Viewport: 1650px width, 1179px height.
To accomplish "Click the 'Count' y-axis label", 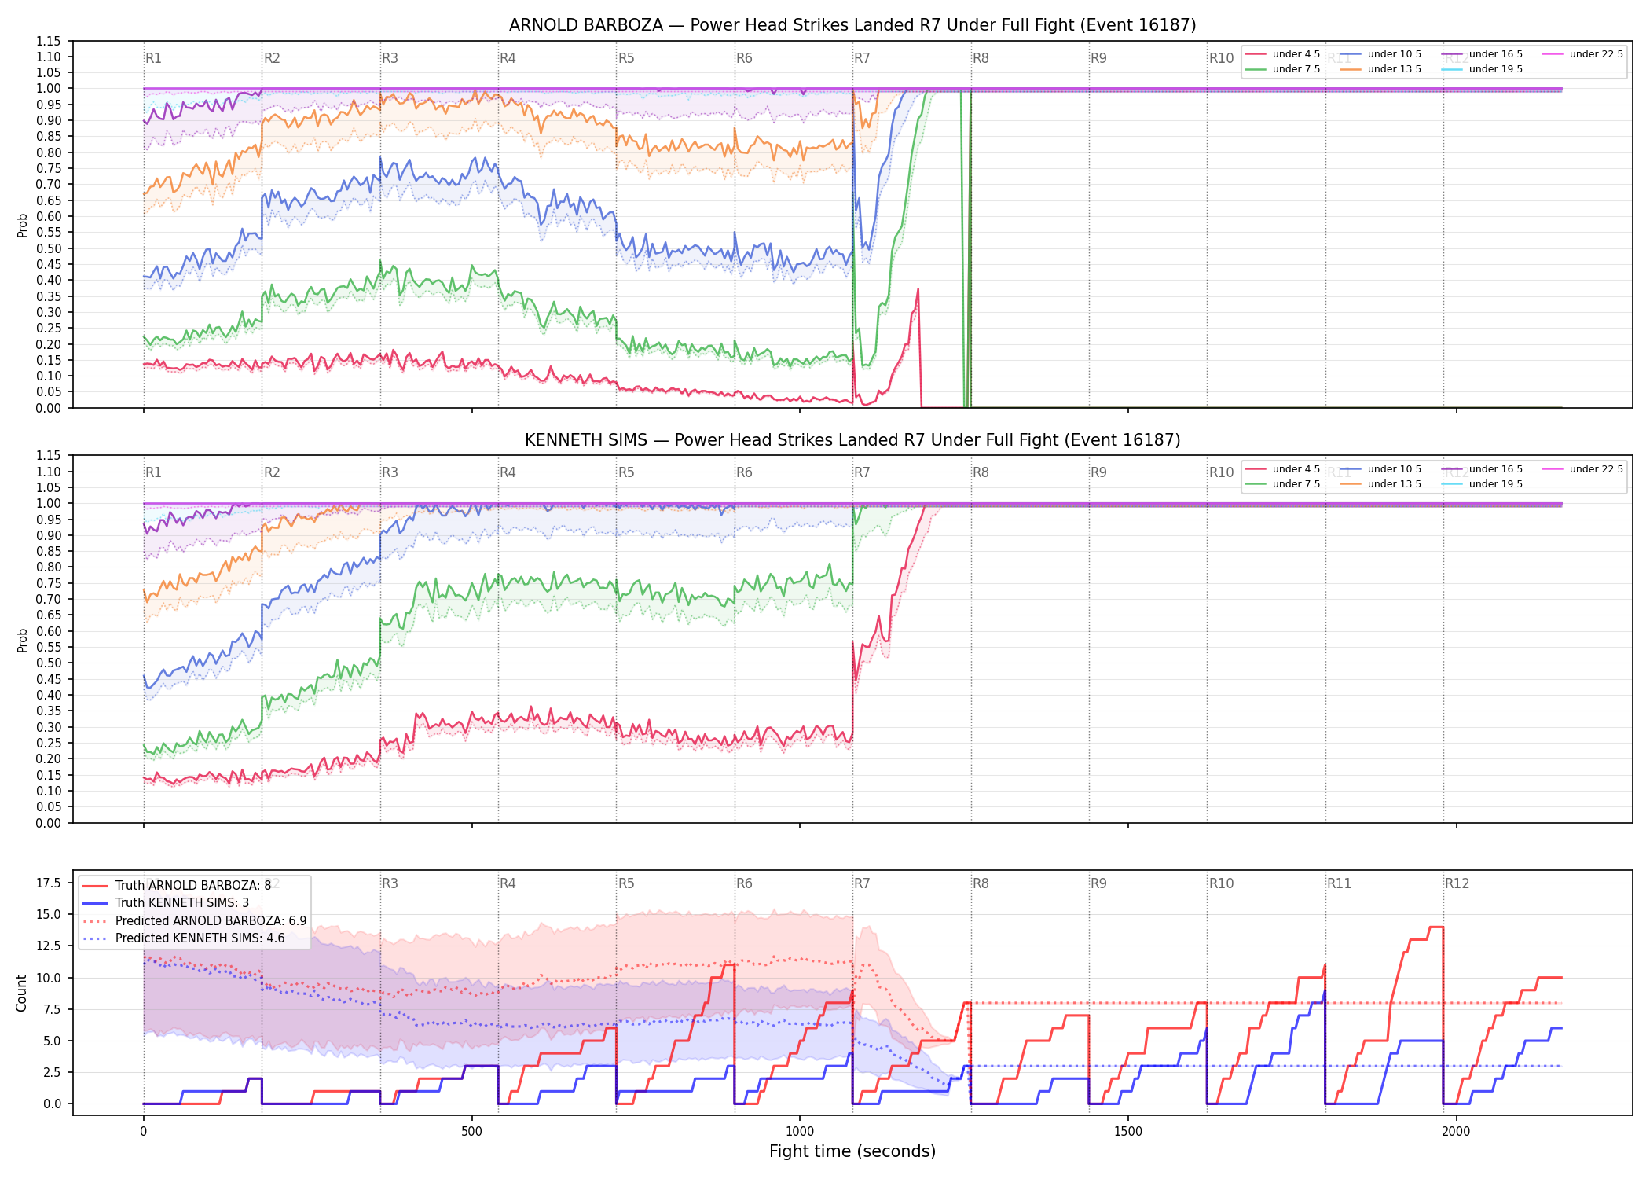I will tap(21, 993).
